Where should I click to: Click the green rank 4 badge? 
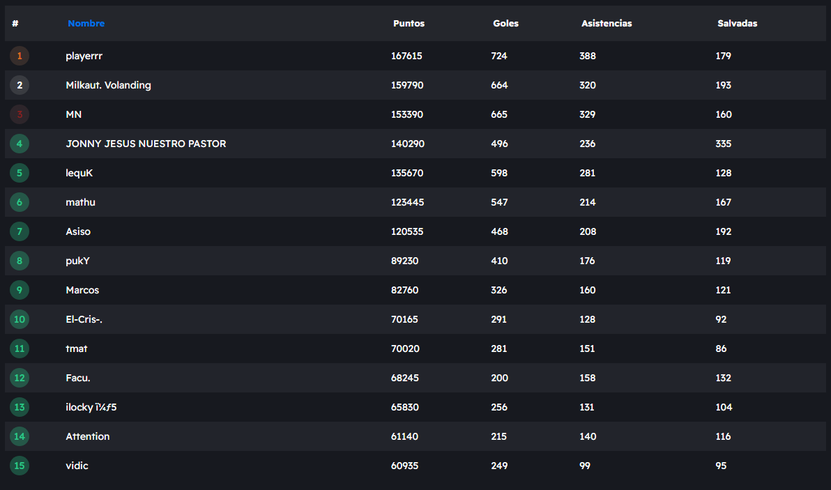pyautogui.click(x=20, y=144)
